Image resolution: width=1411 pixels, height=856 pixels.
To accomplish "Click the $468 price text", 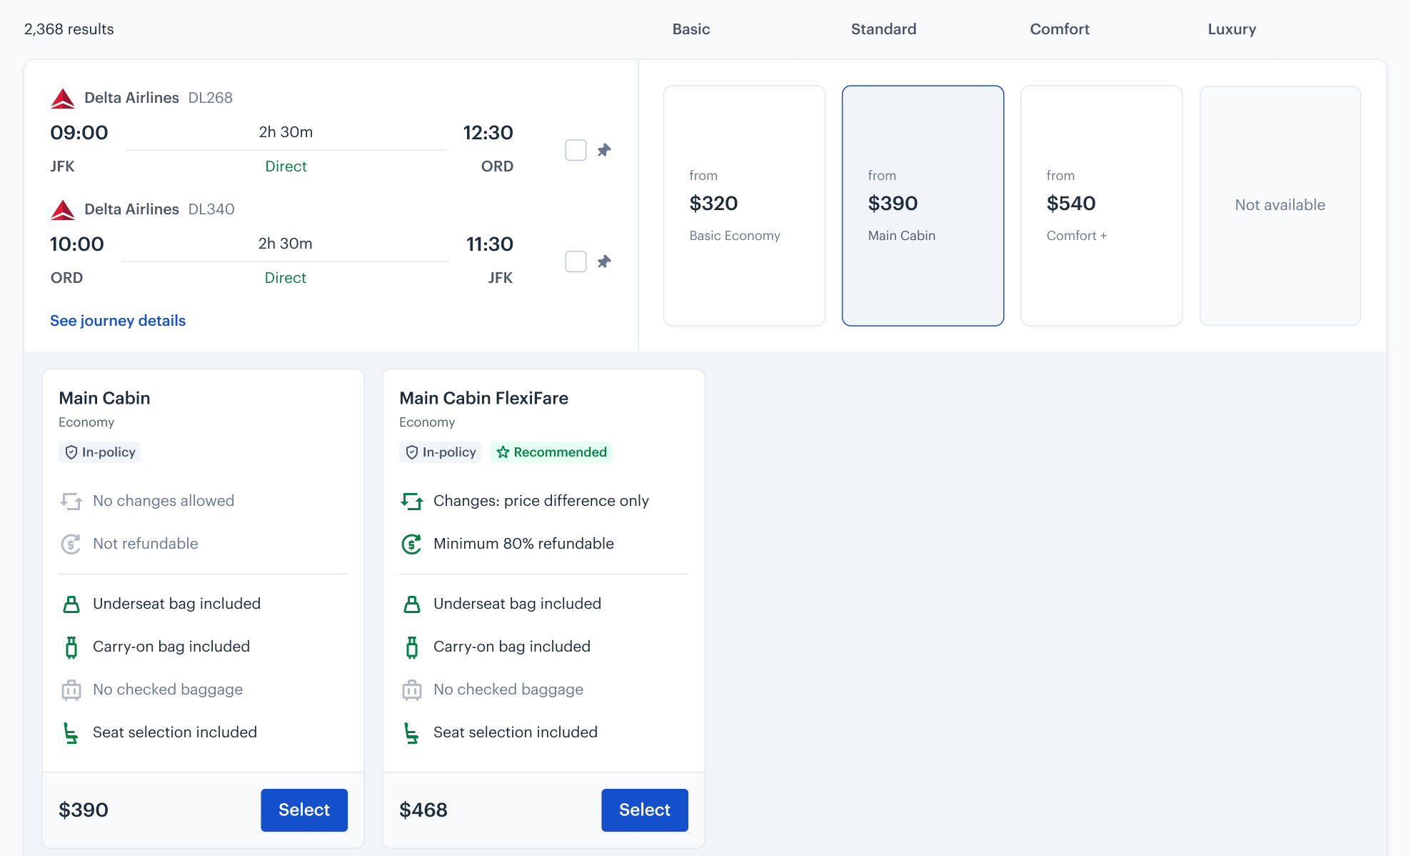I will coord(423,810).
